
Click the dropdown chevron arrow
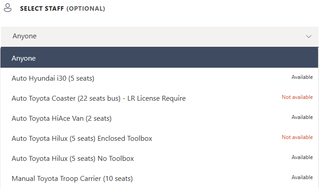(309, 37)
